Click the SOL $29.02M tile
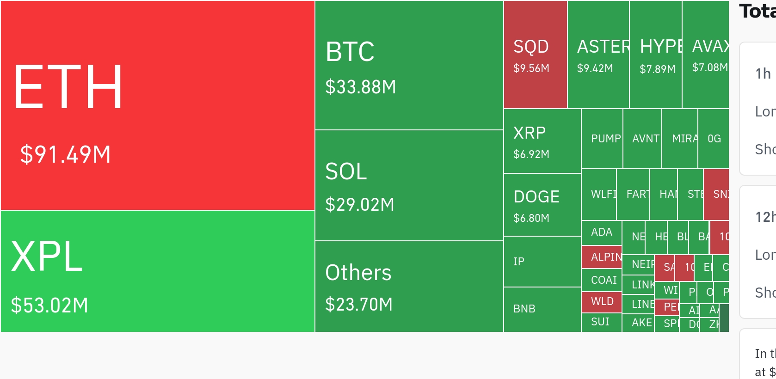The image size is (776, 379). coord(409,185)
